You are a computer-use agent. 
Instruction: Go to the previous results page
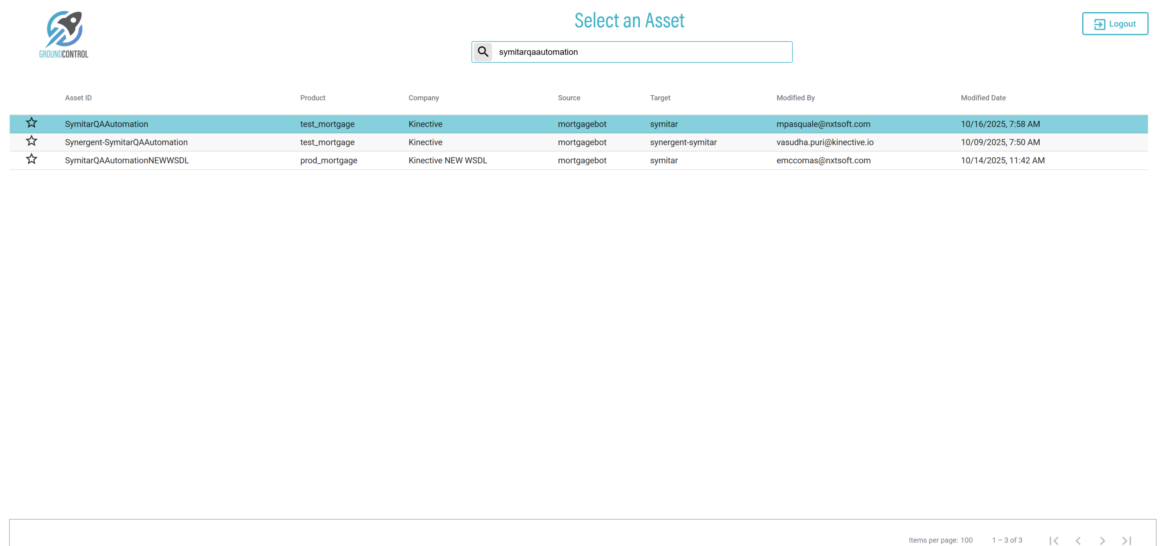click(1078, 540)
